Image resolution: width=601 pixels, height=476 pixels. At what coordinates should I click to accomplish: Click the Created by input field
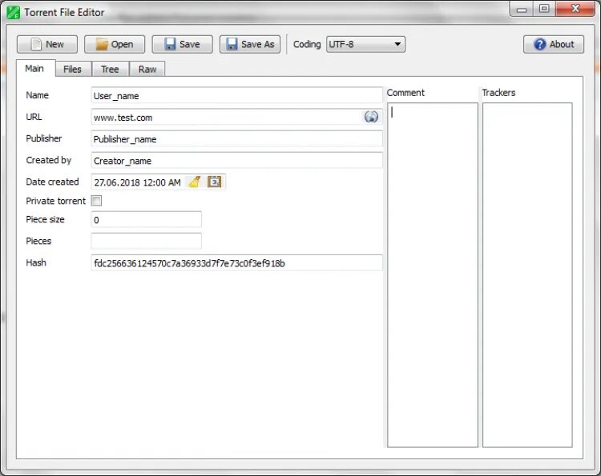(237, 161)
